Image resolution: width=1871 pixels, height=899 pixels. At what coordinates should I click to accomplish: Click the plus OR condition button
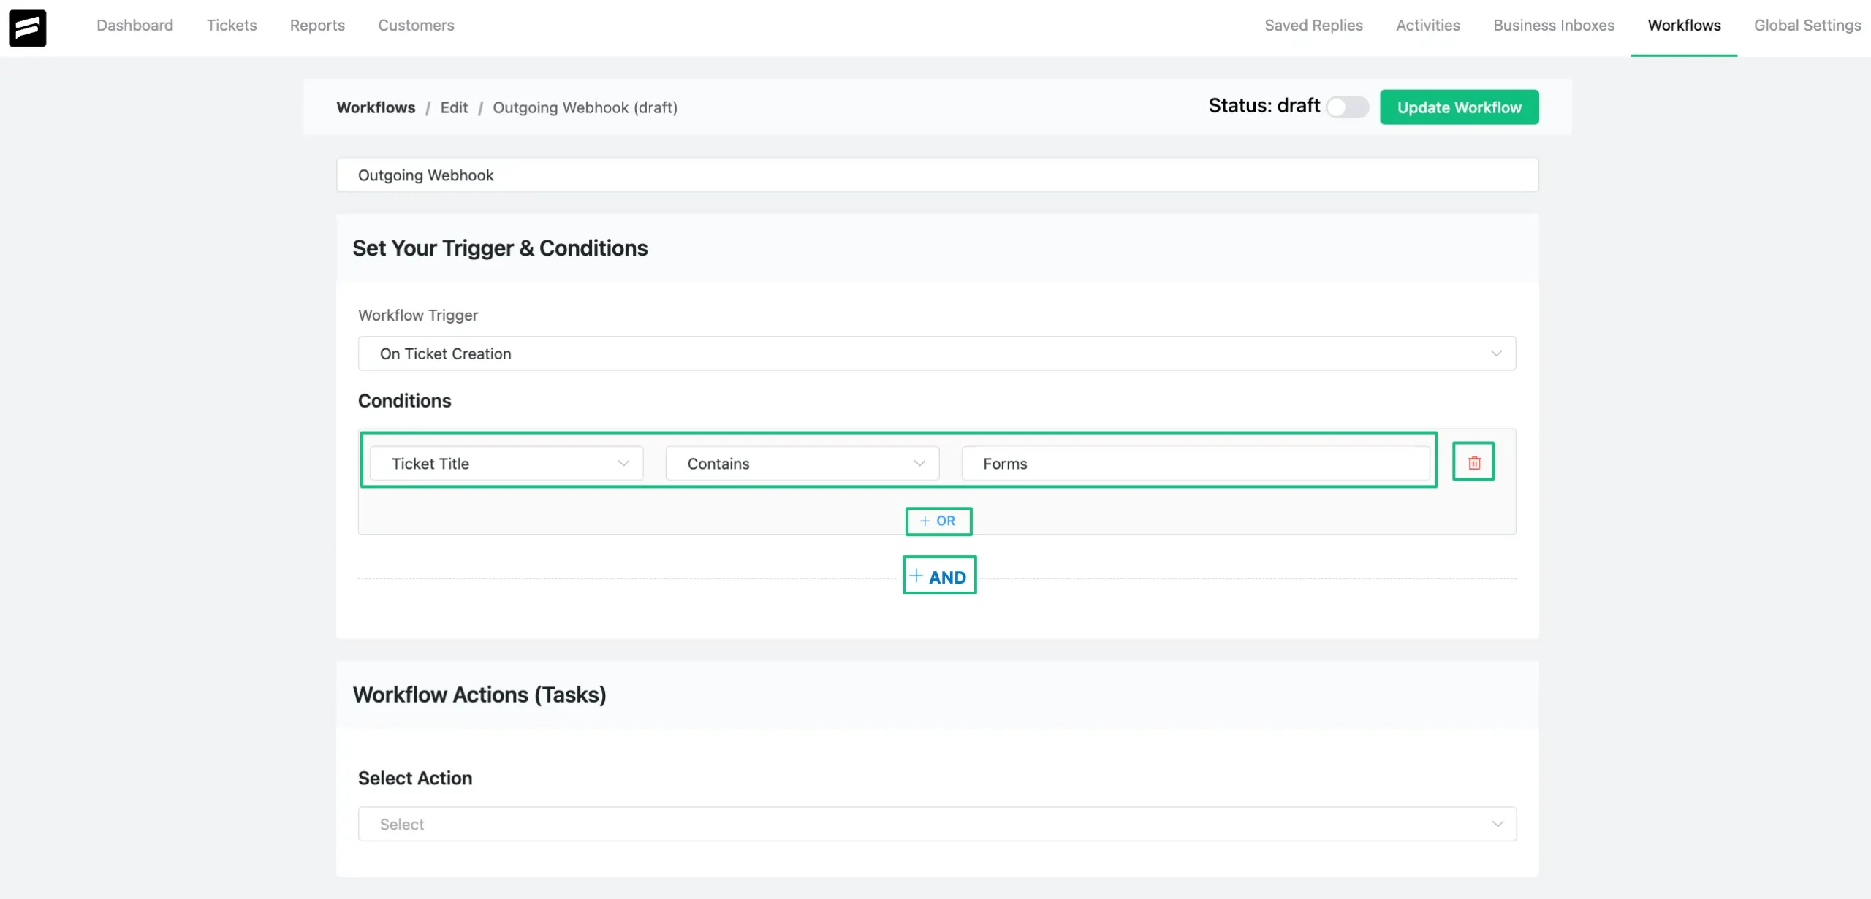point(938,520)
